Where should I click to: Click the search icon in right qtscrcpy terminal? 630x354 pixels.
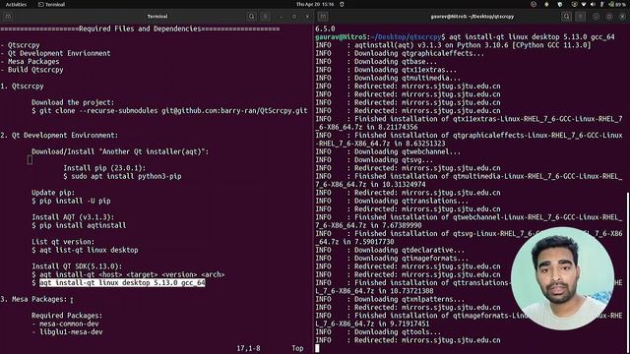(x=567, y=17)
